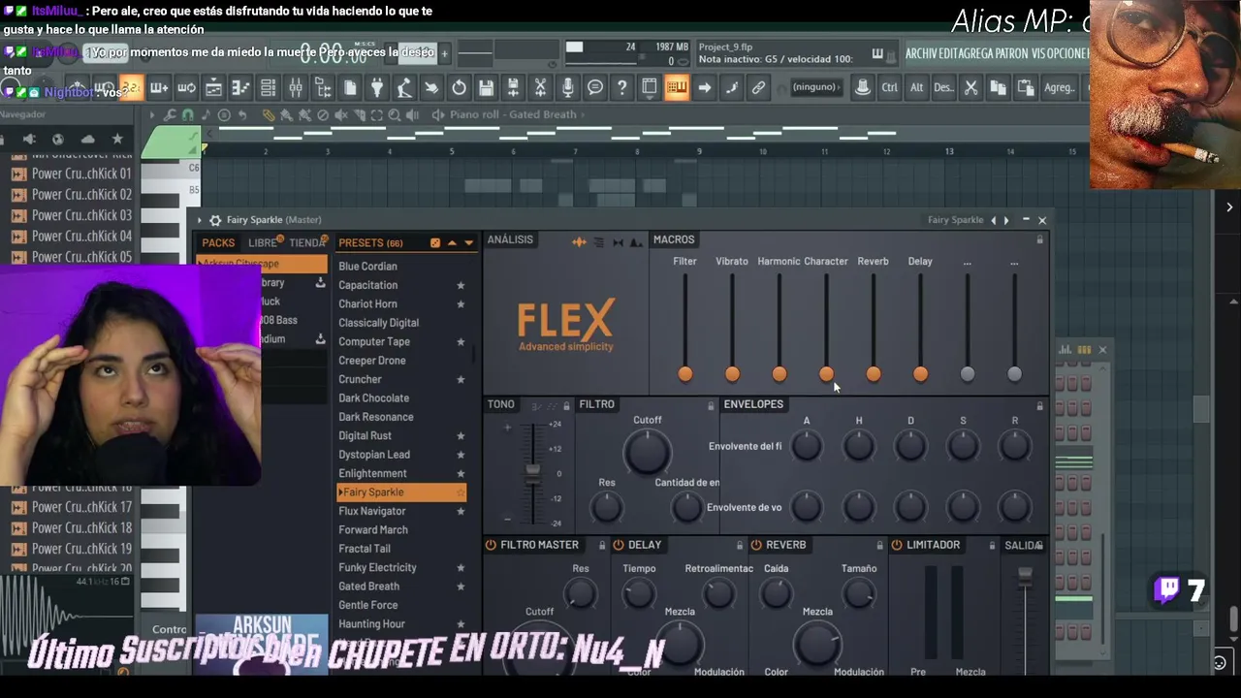The height and width of the screenshot is (698, 1241).
Task: Click the chat bubble toolbar icon
Action: click(x=594, y=88)
